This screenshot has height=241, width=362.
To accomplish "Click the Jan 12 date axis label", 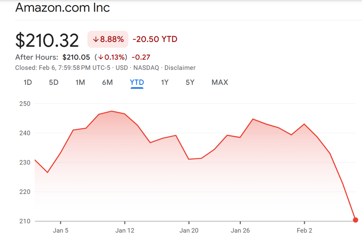I will 125,231.
